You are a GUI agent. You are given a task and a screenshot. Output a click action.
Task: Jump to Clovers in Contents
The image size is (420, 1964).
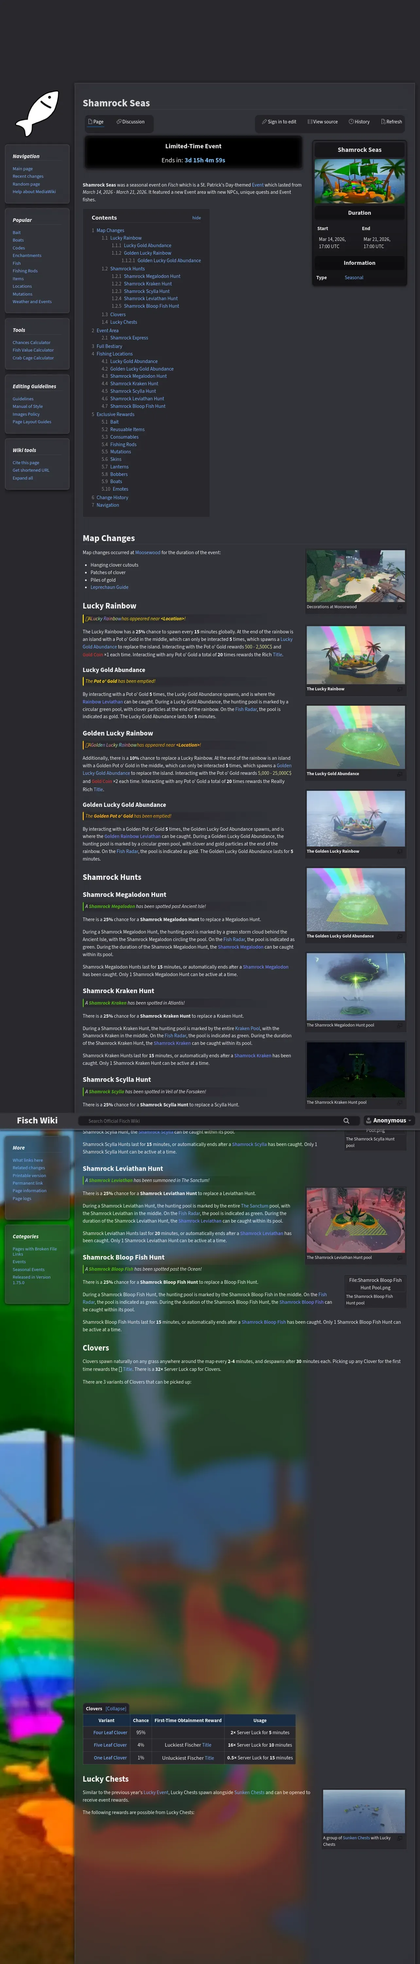[117, 314]
